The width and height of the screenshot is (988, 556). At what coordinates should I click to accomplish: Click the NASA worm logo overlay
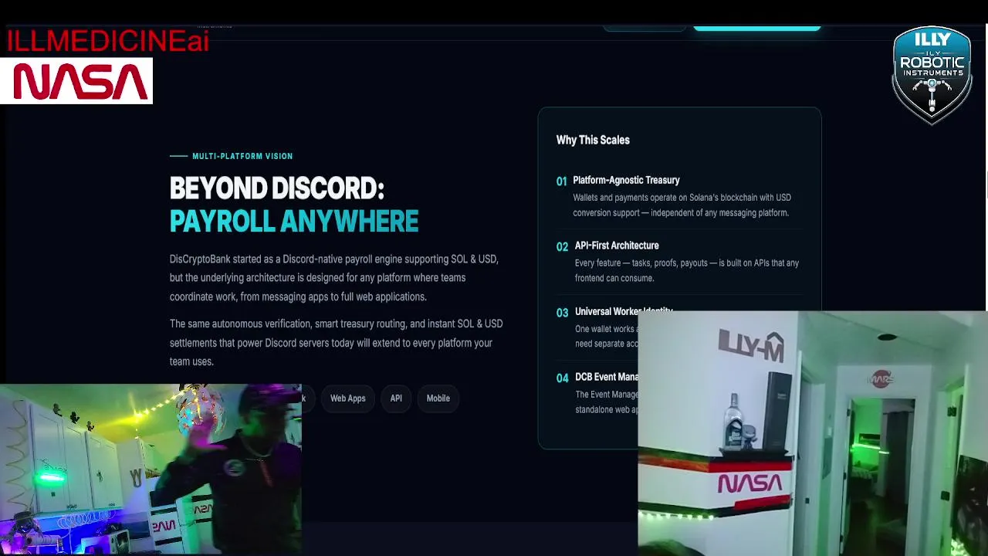tap(76, 81)
